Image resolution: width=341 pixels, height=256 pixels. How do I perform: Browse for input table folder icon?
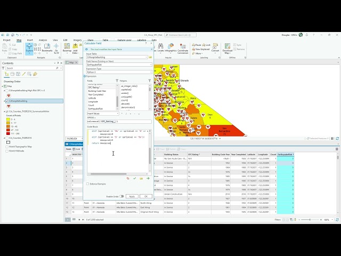click(x=150, y=57)
